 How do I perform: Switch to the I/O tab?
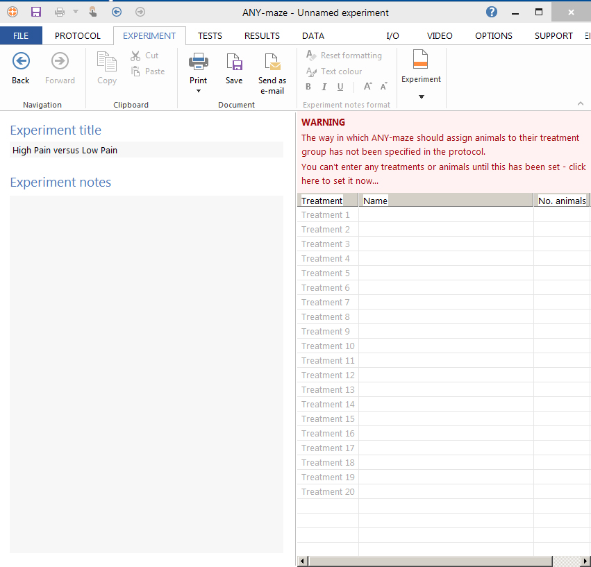(x=393, y=36)
